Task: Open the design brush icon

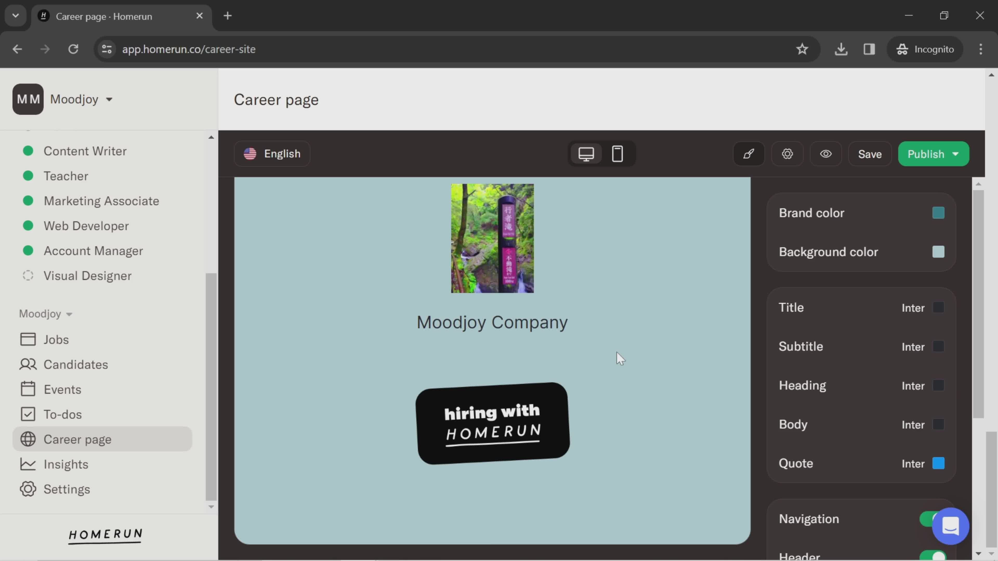Action: pyautogui.click(x=748, y=154)
